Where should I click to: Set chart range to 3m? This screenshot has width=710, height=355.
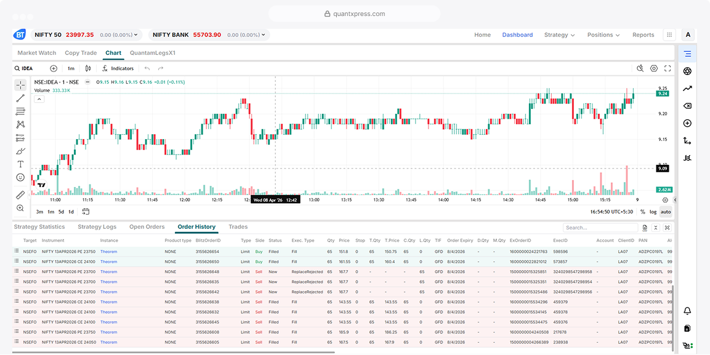(39, 212)
